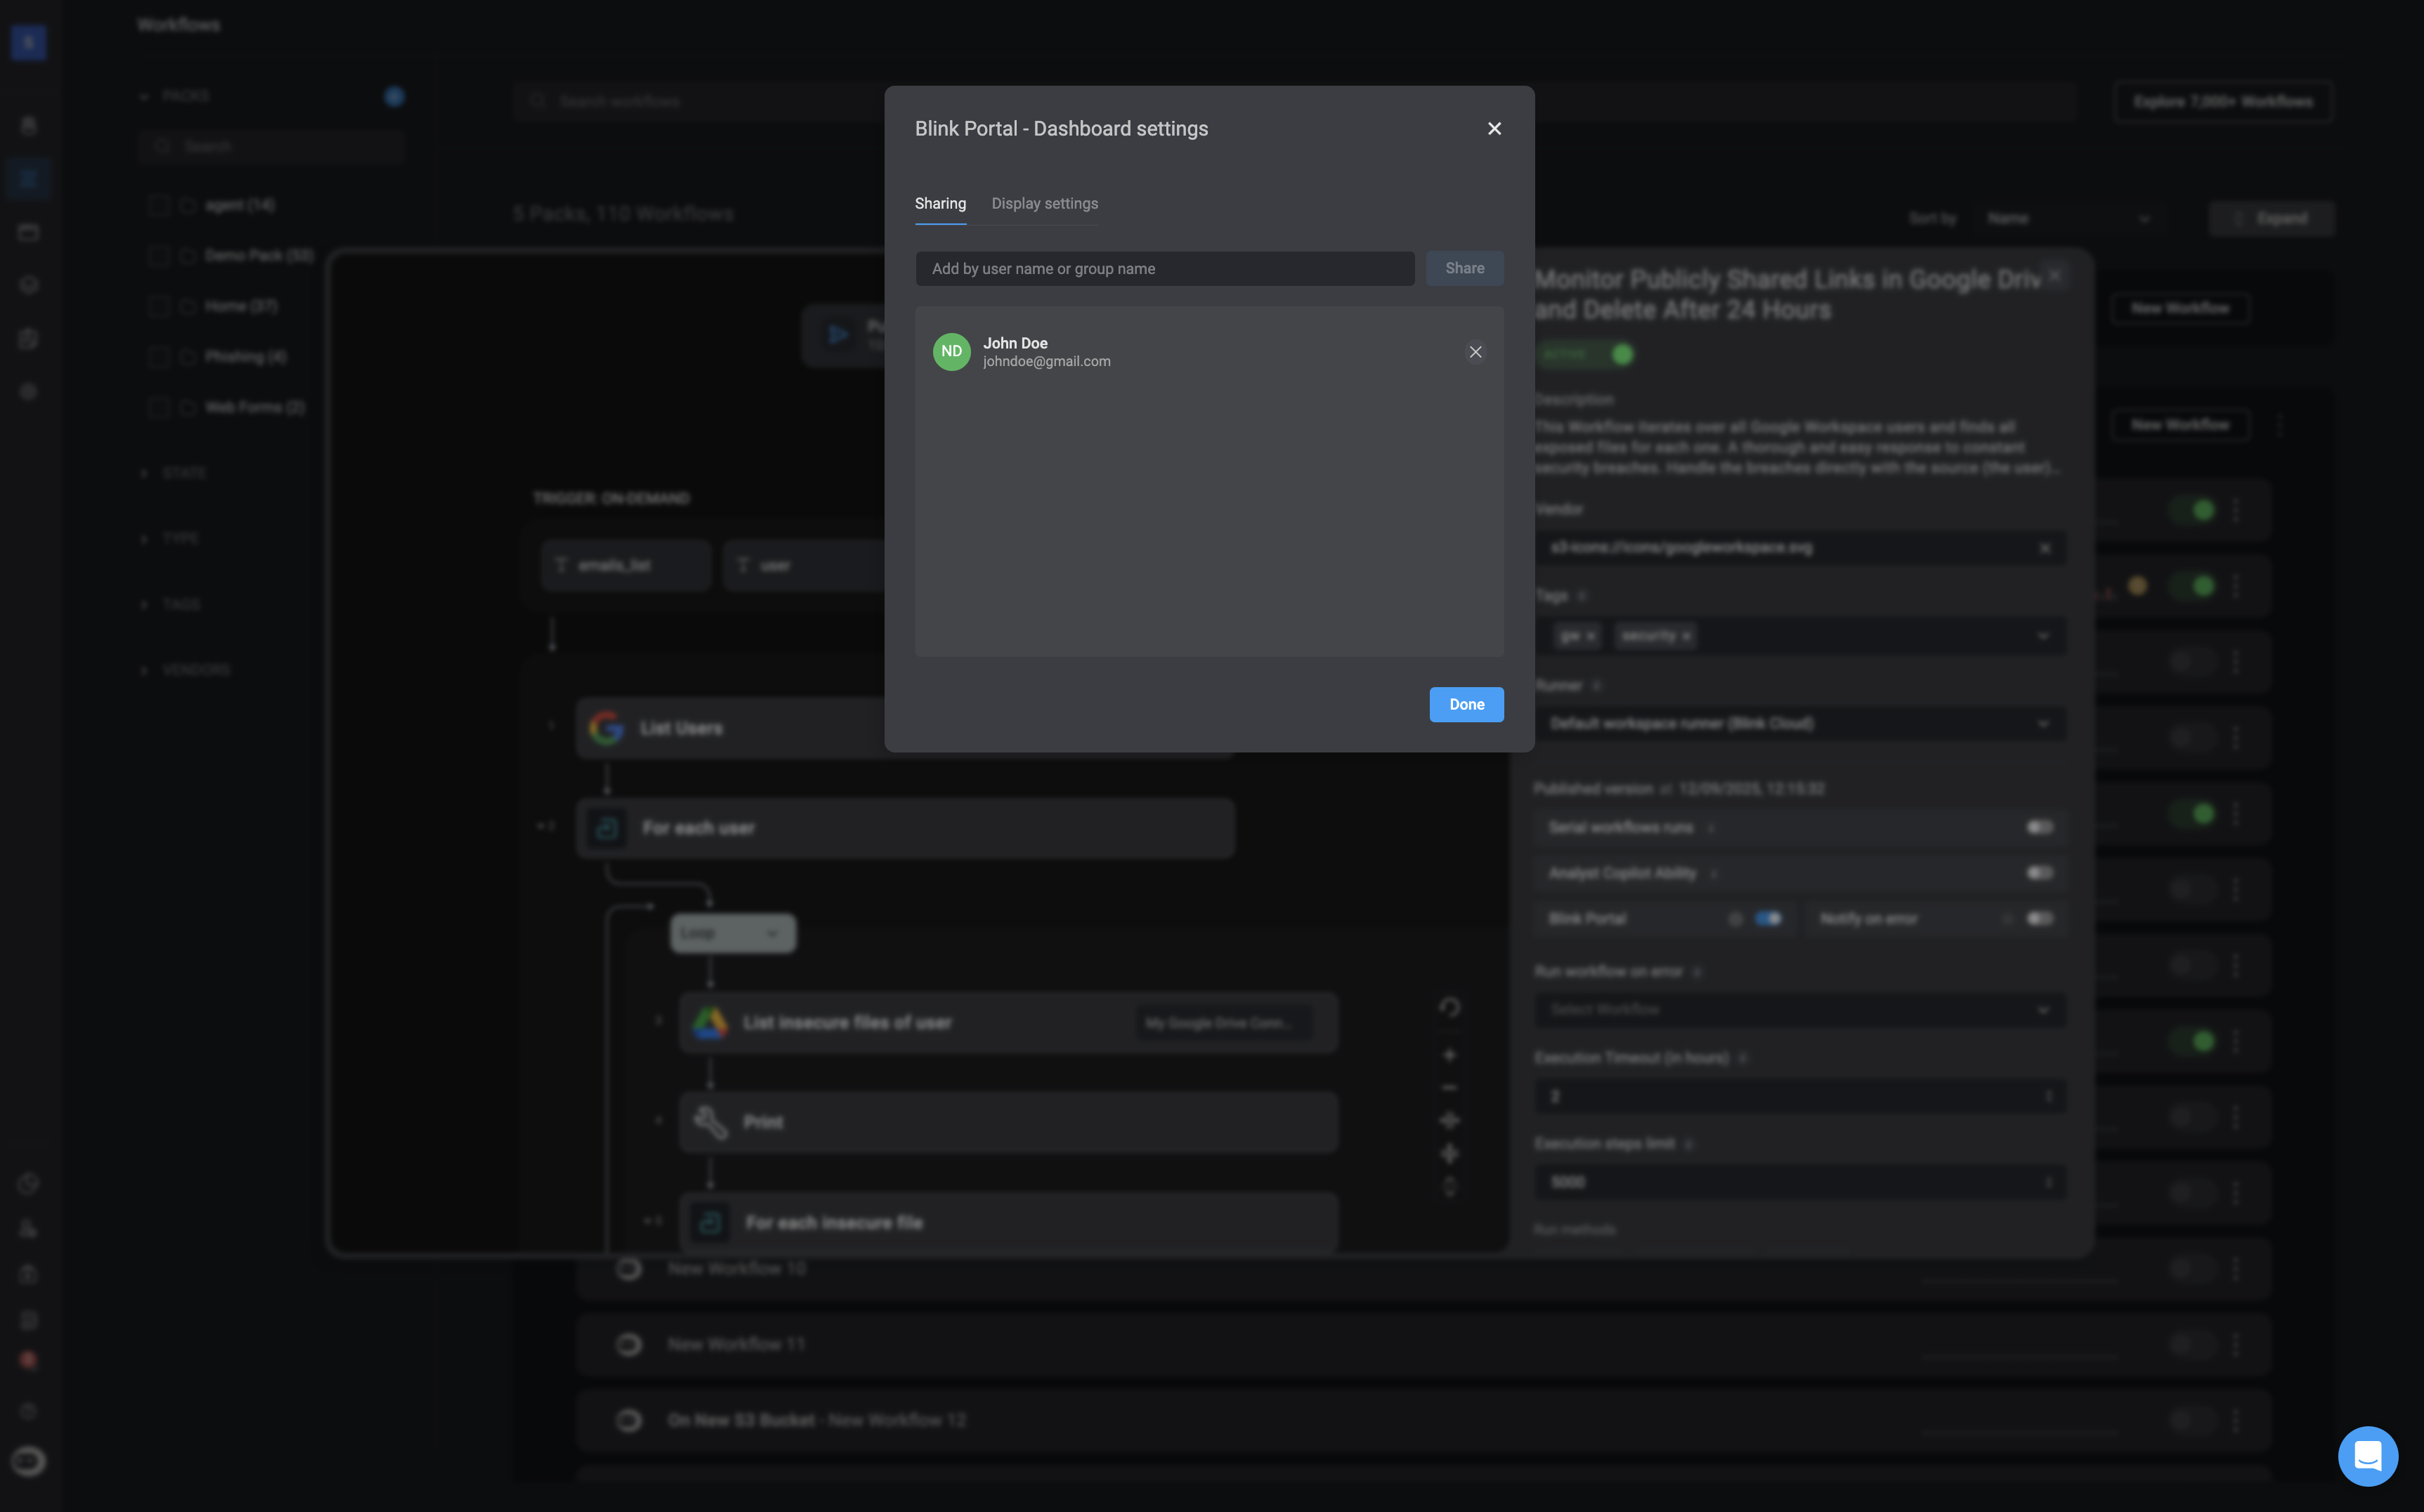Expand the Sort by Name dropdown
Image resolution: width=2424 pixels, height=1512 pixels.
2067,218
